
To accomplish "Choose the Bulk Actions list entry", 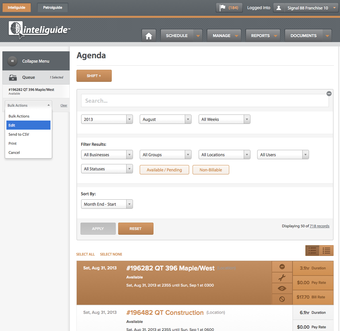I will (28, 116).
